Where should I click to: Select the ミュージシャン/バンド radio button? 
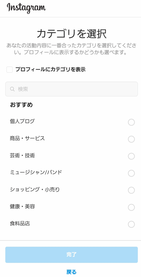[131, 173]
